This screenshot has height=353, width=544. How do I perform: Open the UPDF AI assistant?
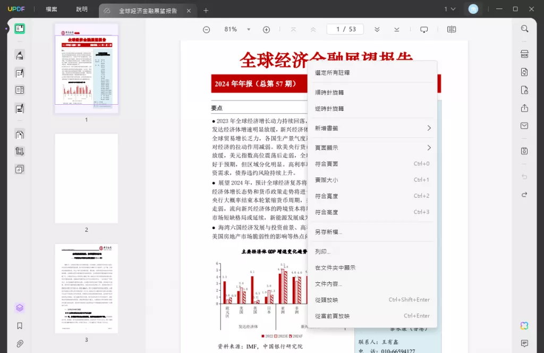tap(524, 325)
